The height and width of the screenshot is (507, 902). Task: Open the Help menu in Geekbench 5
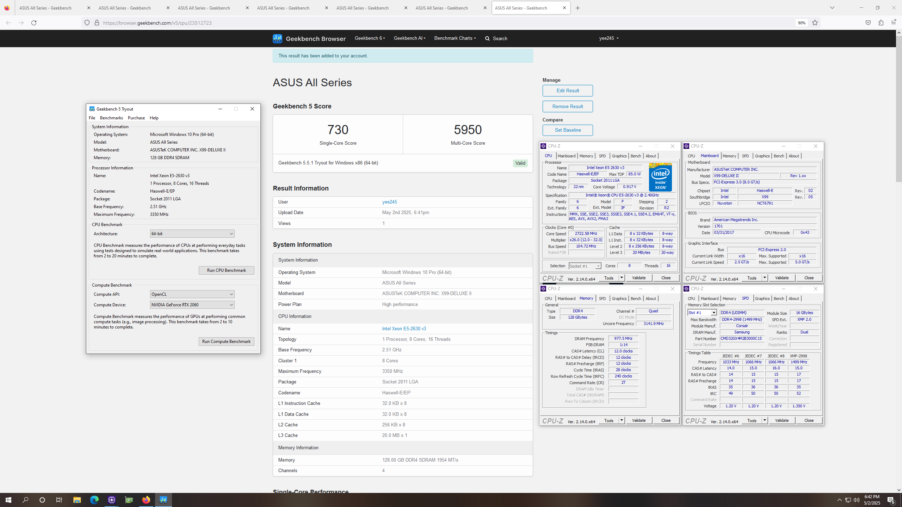point(154,118)
